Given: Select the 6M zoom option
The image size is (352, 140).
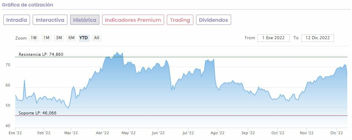Looking at the screenshot, I should coord(71,38).
